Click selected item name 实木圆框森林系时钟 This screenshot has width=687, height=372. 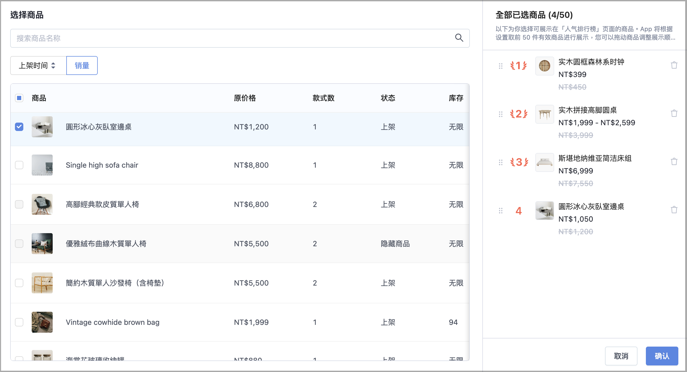tap(591, 62)
